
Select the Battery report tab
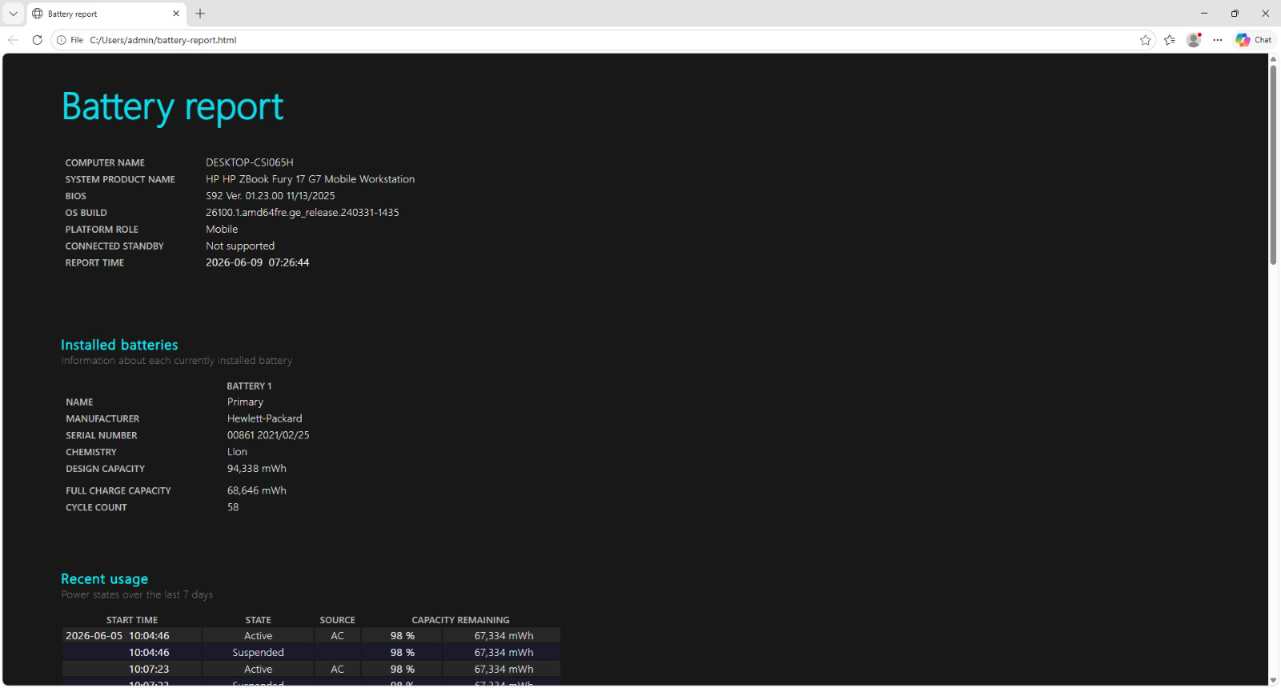click(106, 14)
